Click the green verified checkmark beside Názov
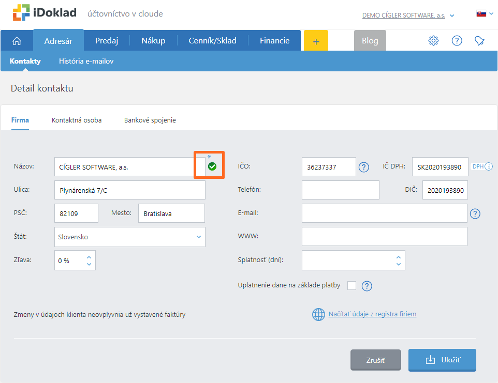Image resolution: width=498 pixels, height=383 pixels. (x=212, y=166)
